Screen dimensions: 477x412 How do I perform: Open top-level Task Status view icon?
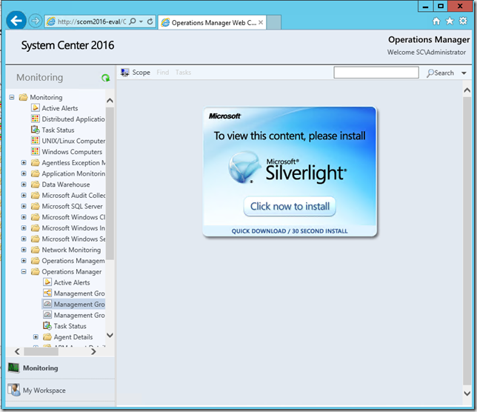(x=36, y=130)
